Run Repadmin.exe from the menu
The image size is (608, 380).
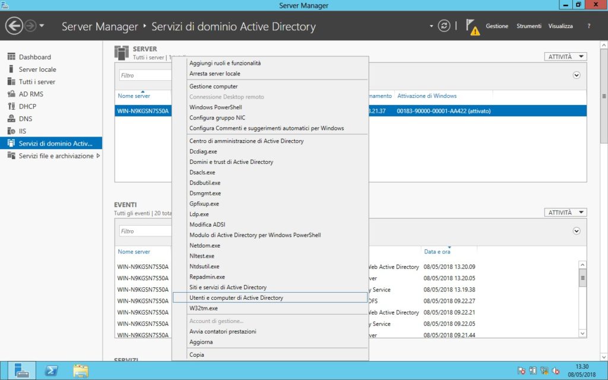tap(270, 277)
